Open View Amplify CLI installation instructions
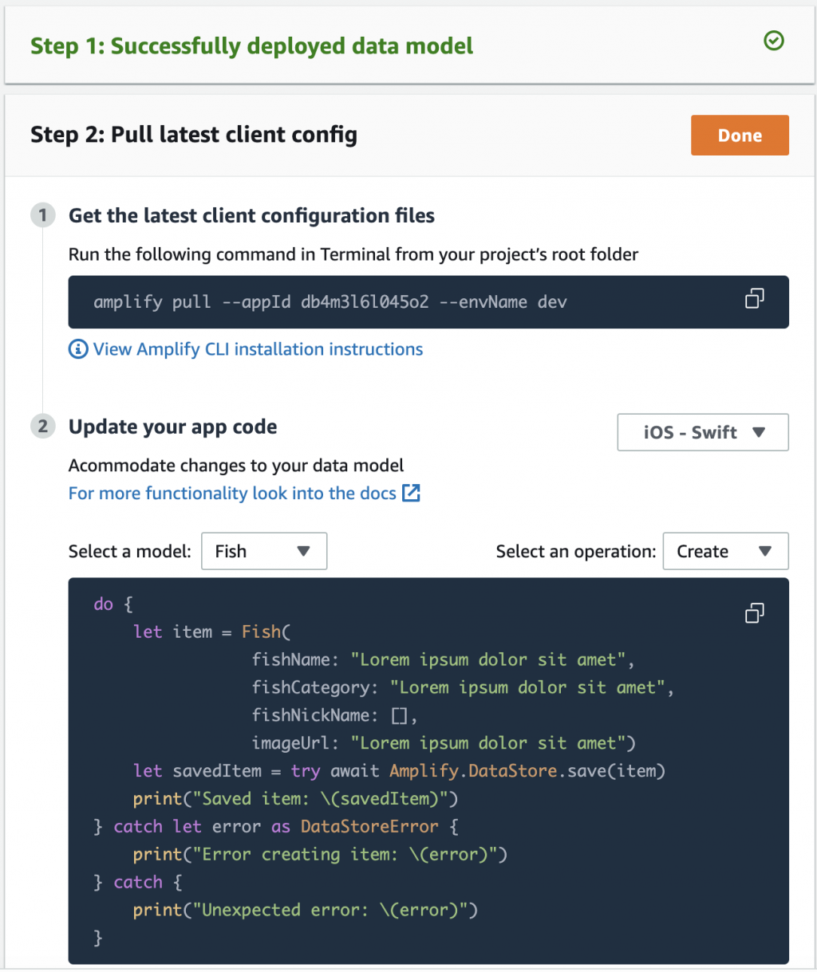Screen dimensions: 817x972 pos(258,349)
